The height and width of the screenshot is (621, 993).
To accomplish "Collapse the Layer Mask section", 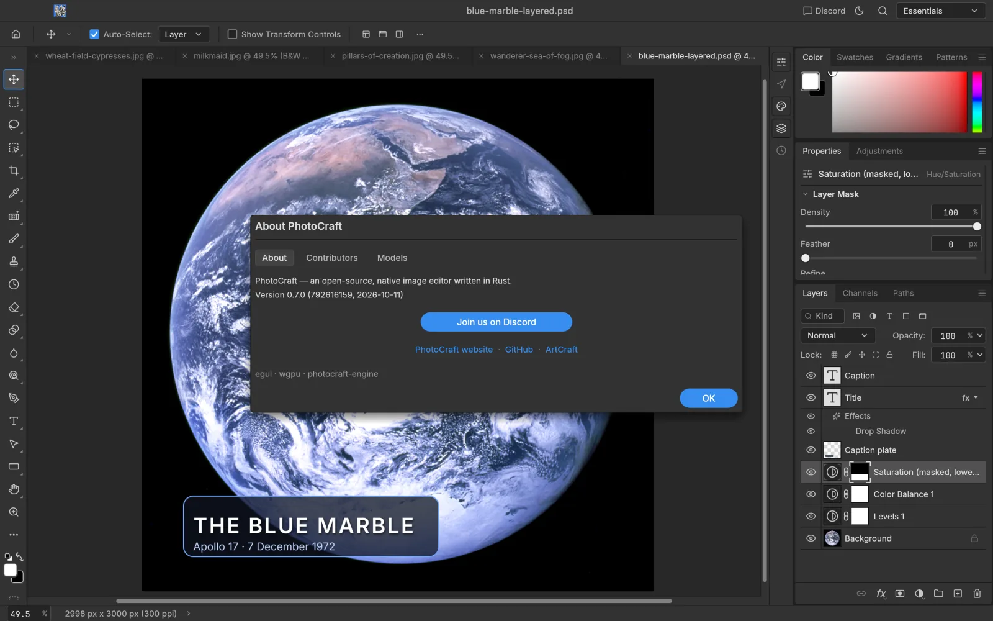I will (806, 194).
